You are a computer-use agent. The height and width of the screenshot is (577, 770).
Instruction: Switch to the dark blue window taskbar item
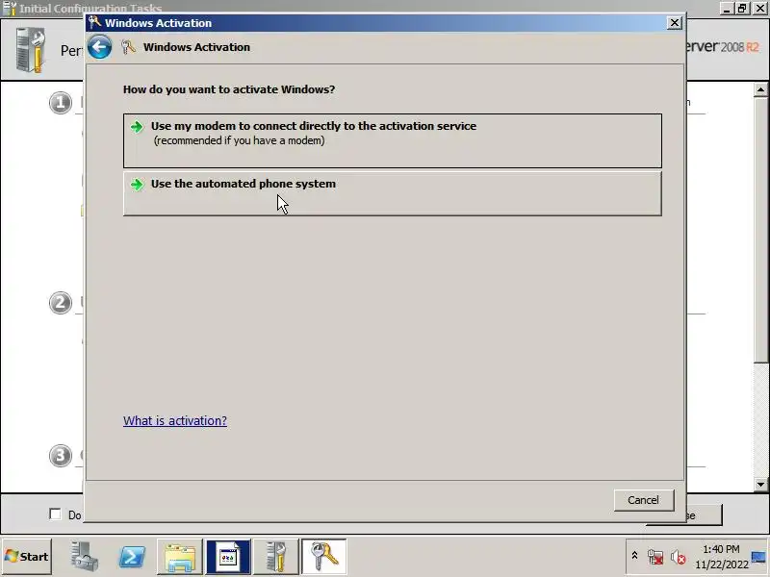click(x=228, y=557)
